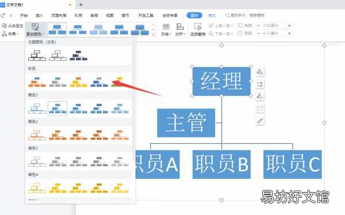Open the 更改颜色 change colors dropdown
The image size is (345, 215).
pyautogui.click(x=36, y=29)
